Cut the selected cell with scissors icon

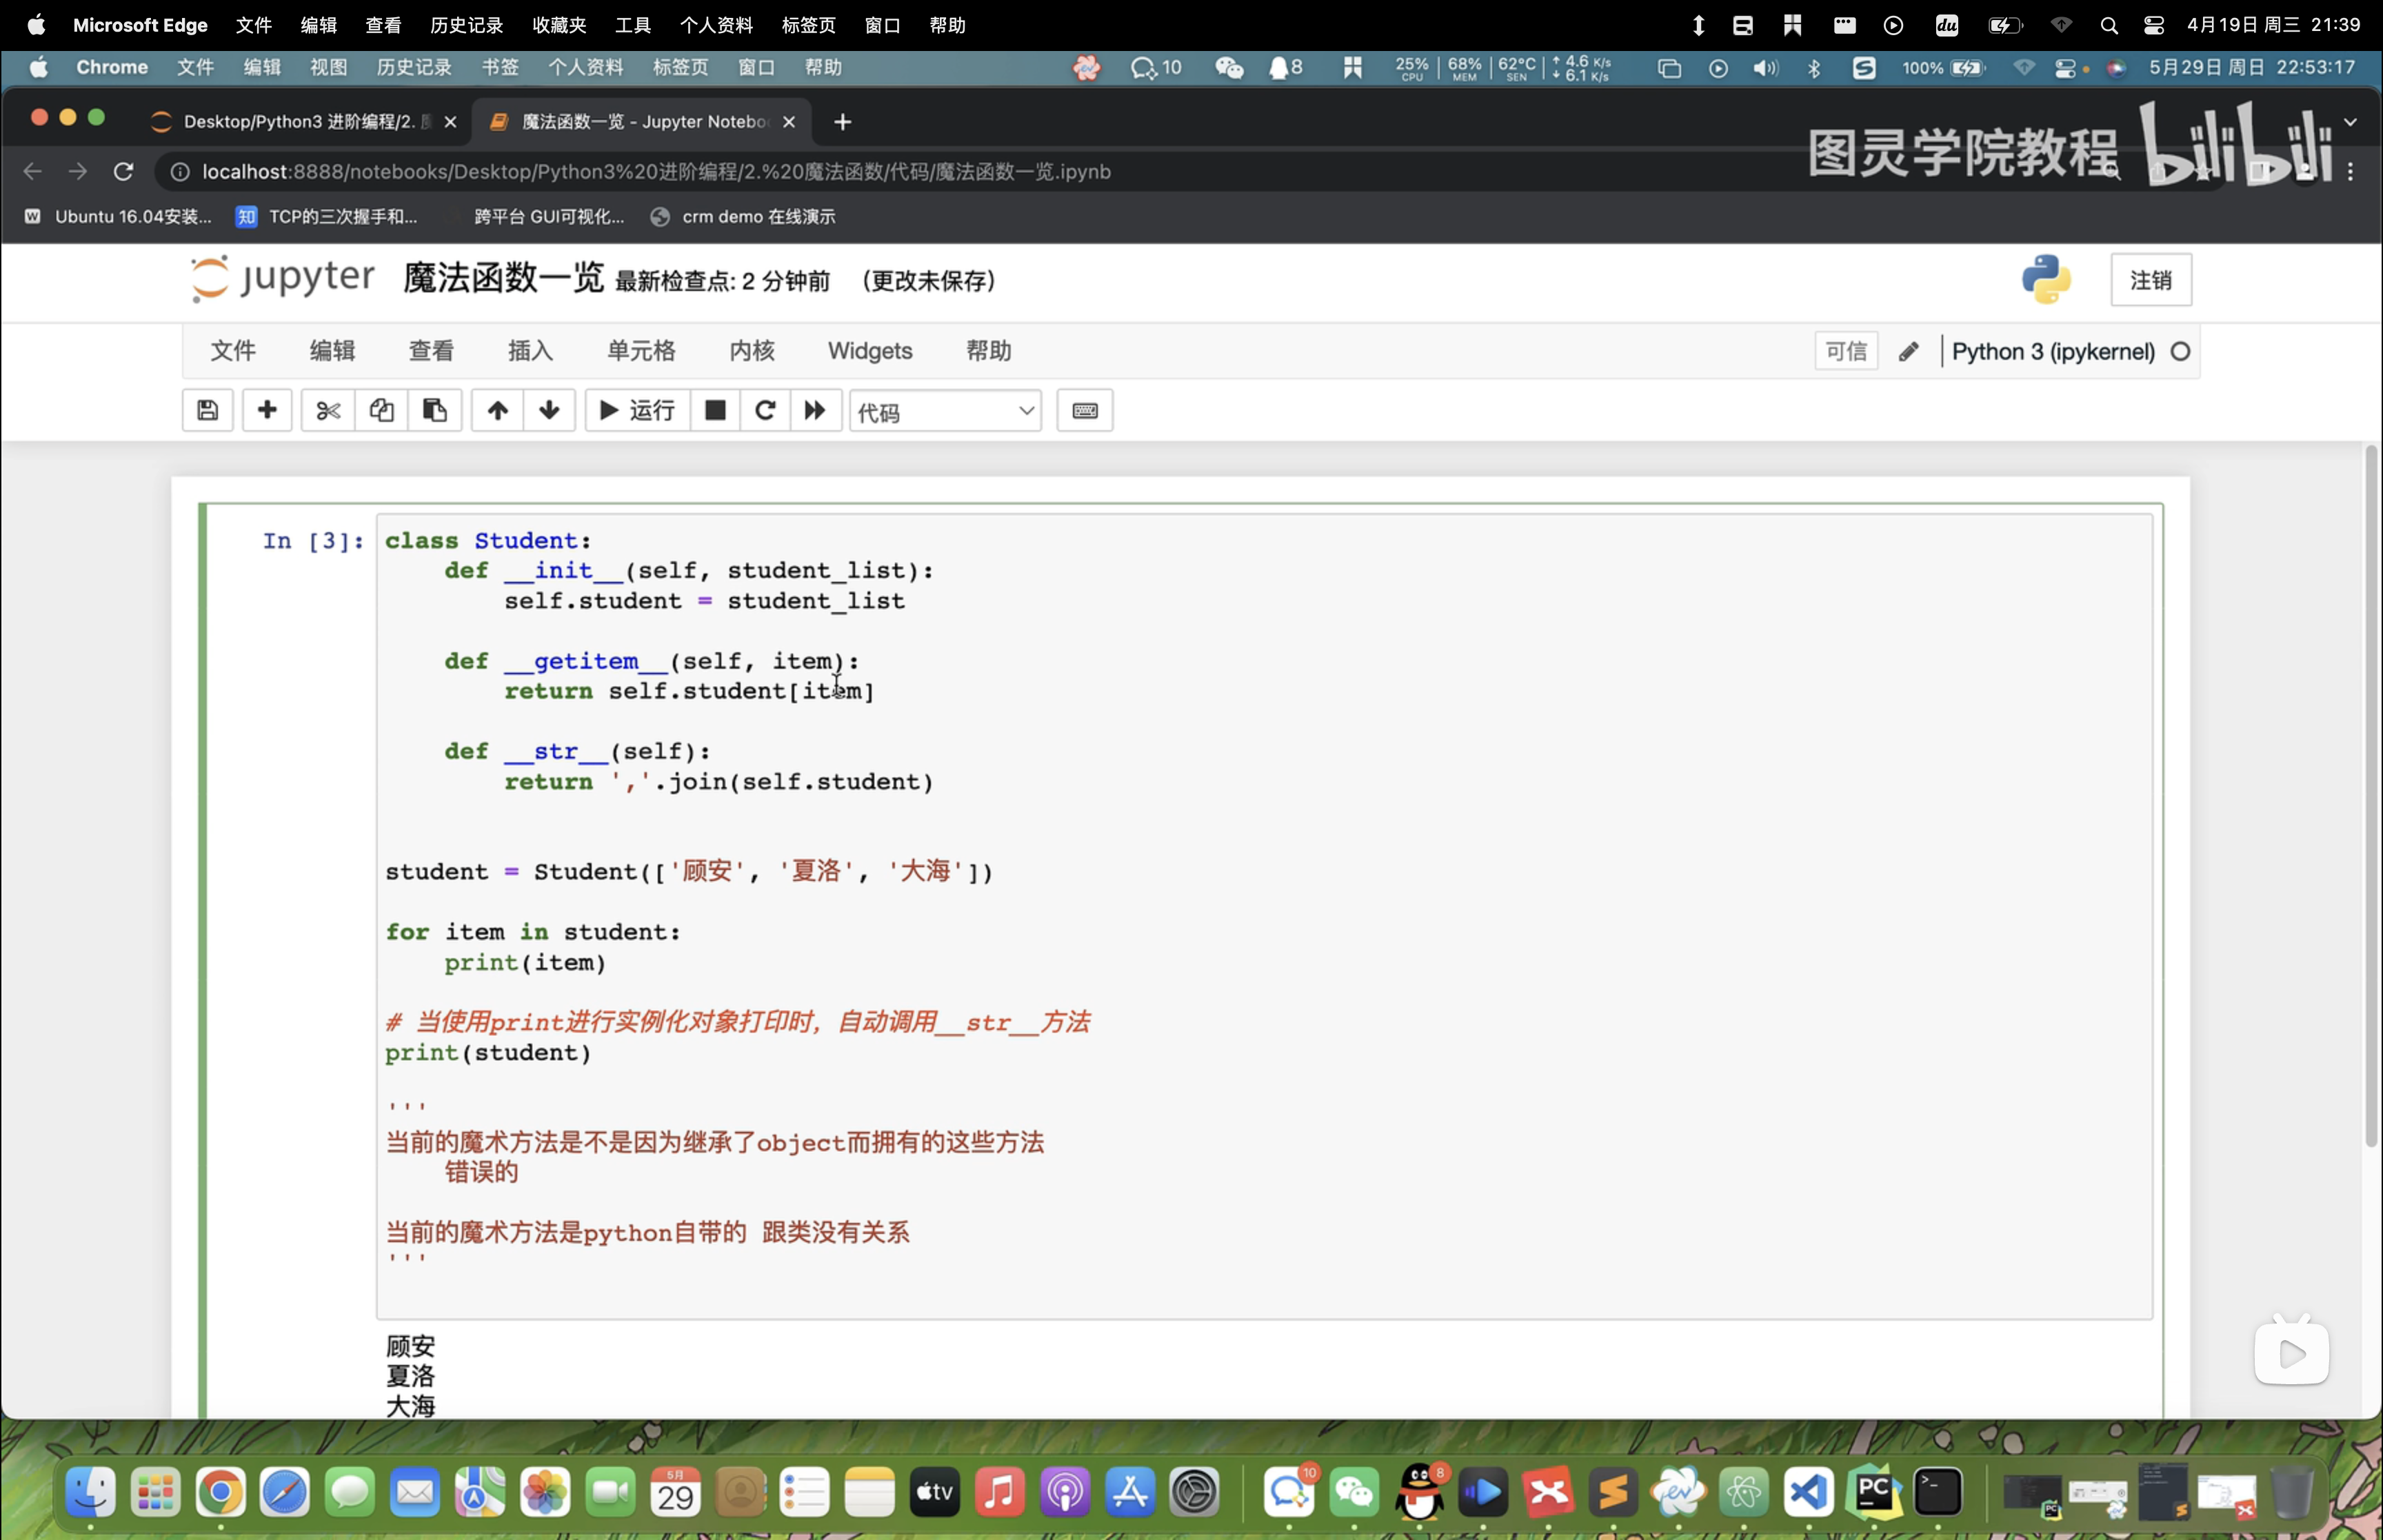tap(328, 410)
